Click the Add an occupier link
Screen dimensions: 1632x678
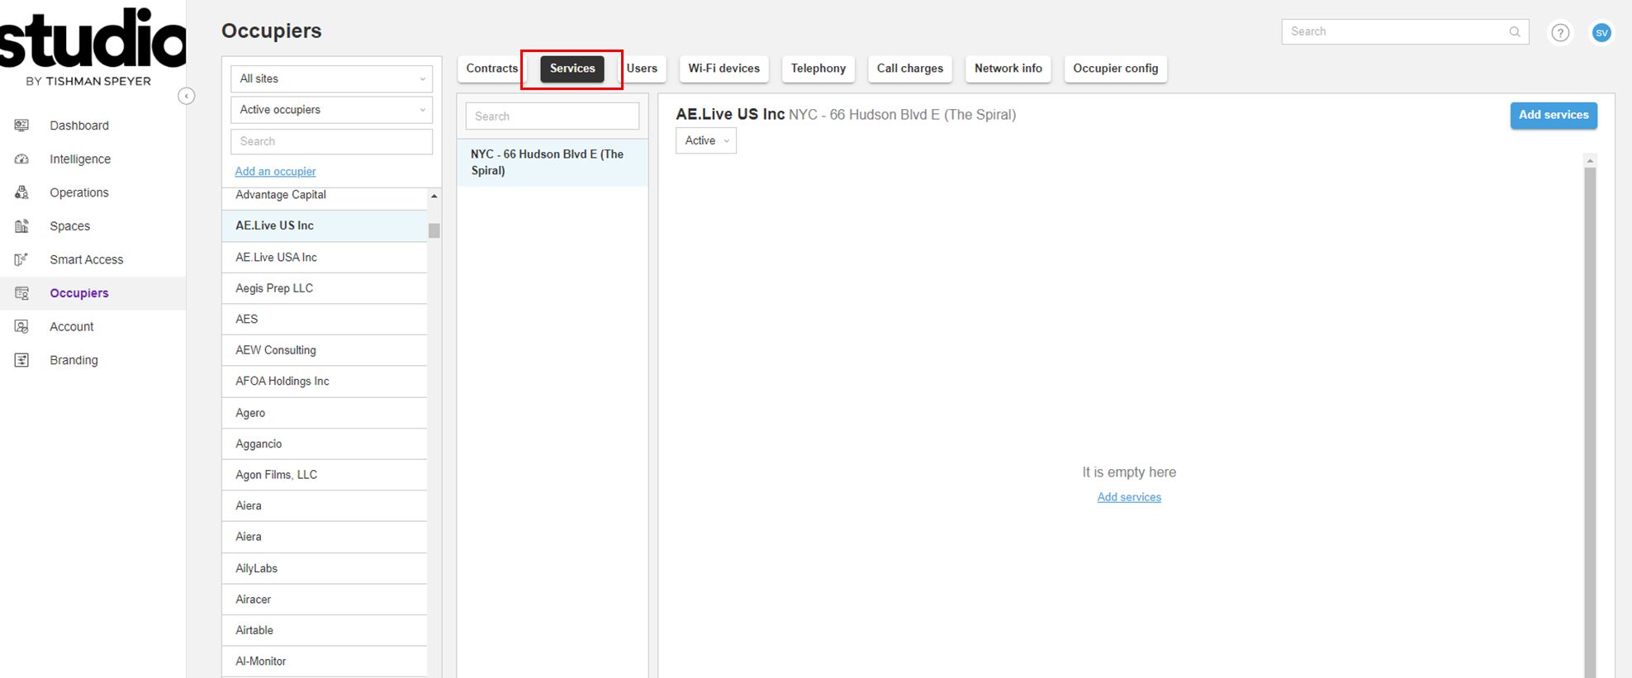coord(275,172)
